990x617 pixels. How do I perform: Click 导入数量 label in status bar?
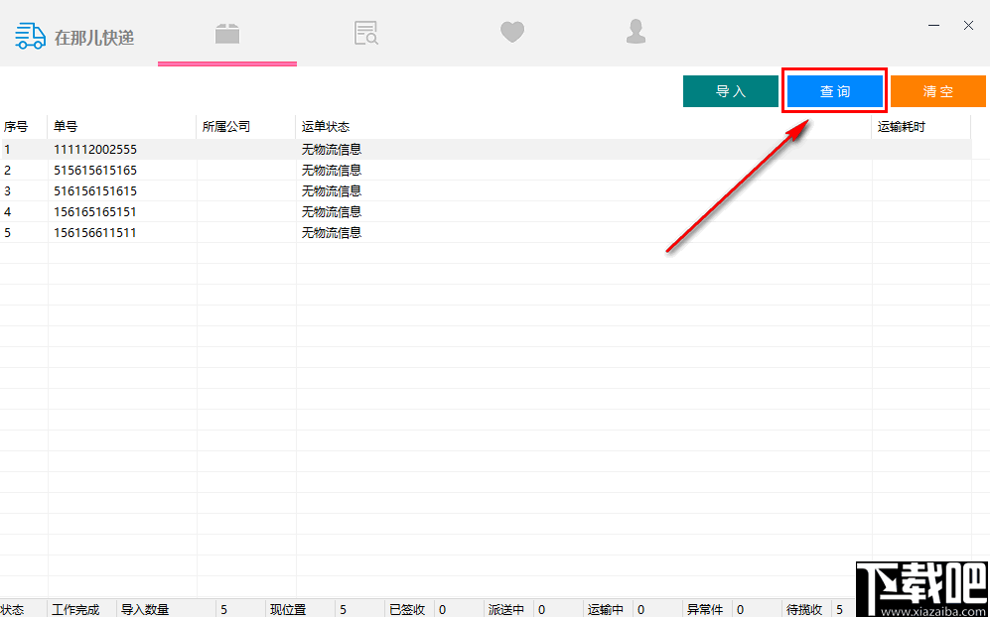point(145,609)
